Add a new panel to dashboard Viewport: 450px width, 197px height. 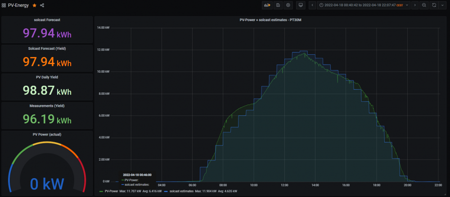[x=267, y=5]
